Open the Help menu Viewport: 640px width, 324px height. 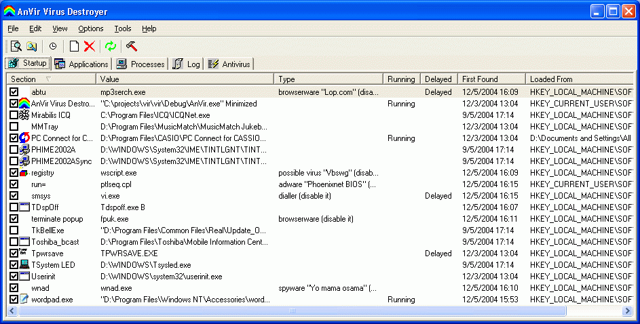pyautogui.click(x=149, y=28)
